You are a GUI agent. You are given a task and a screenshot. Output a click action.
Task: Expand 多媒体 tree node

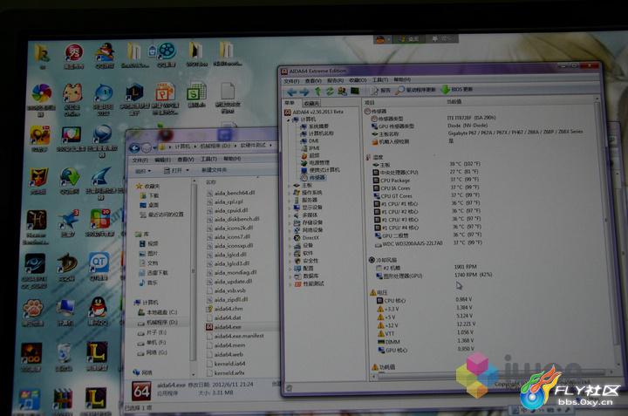(x=290, y=215)
